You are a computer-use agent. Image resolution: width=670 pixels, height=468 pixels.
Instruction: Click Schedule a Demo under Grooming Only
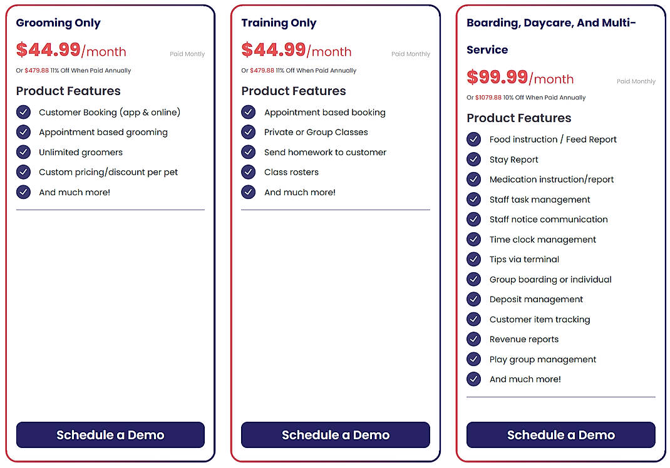(x=110, y=435)
